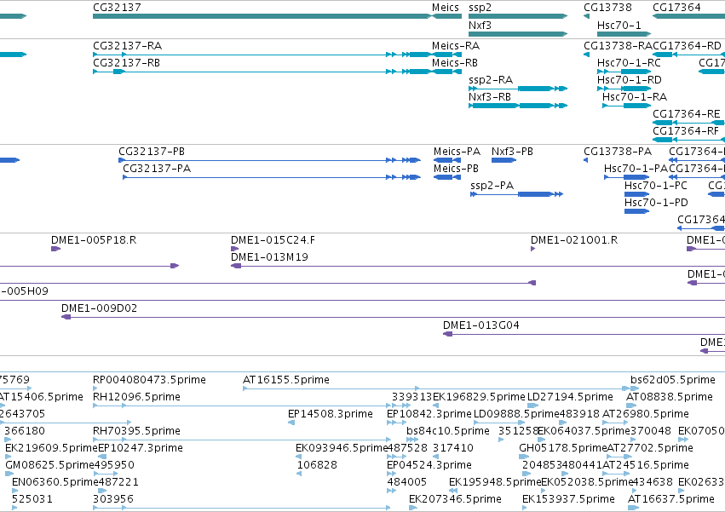Select the Nxf3 gene label

[480, 25]
